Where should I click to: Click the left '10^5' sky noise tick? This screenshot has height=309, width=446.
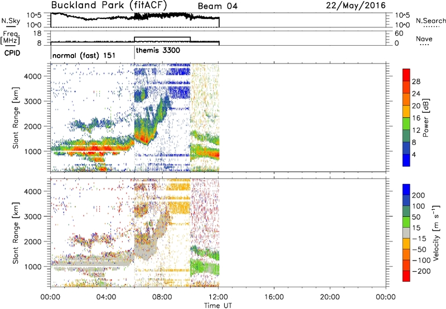click(34, 15)
